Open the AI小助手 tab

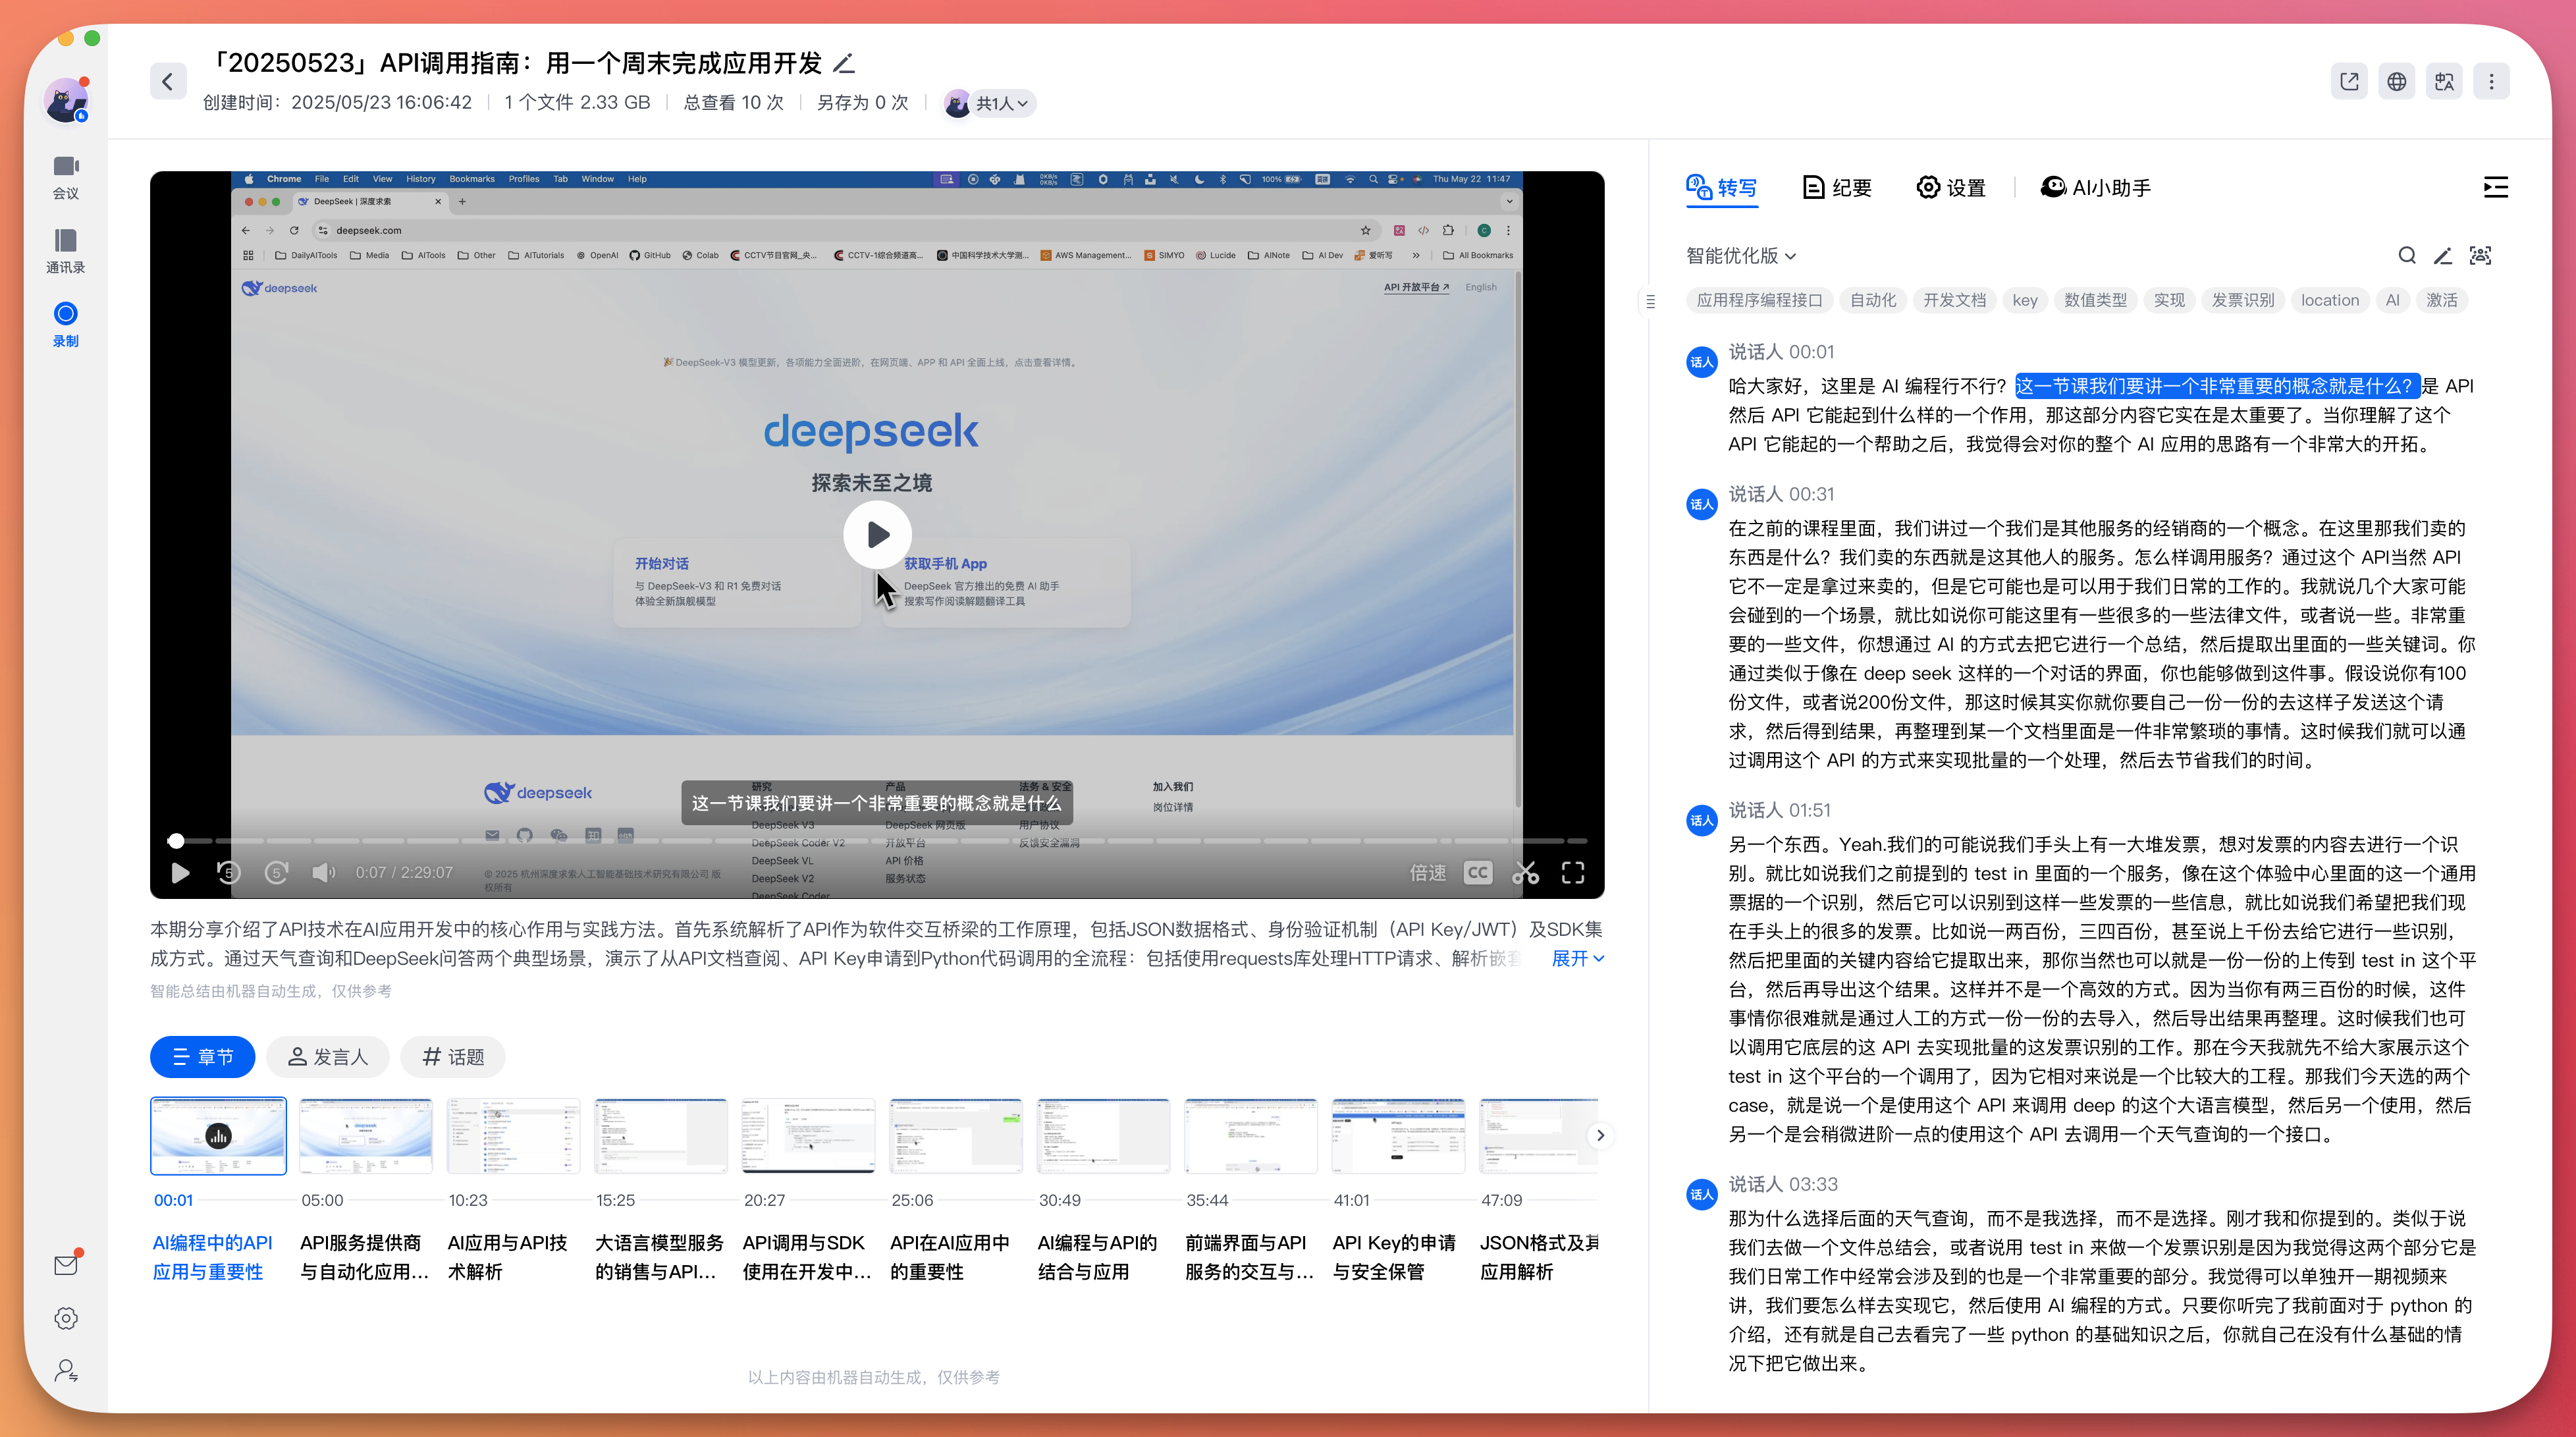(2095, 187)
